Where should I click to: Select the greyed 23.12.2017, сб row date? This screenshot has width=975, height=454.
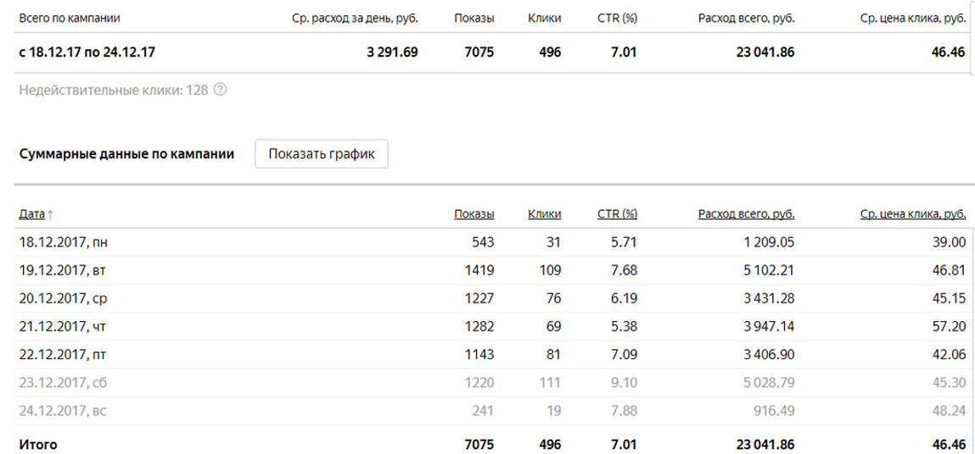pos(63,382)
